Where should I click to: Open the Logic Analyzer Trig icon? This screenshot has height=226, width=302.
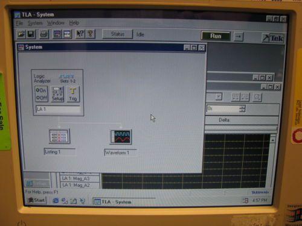(x=73, y=94)
